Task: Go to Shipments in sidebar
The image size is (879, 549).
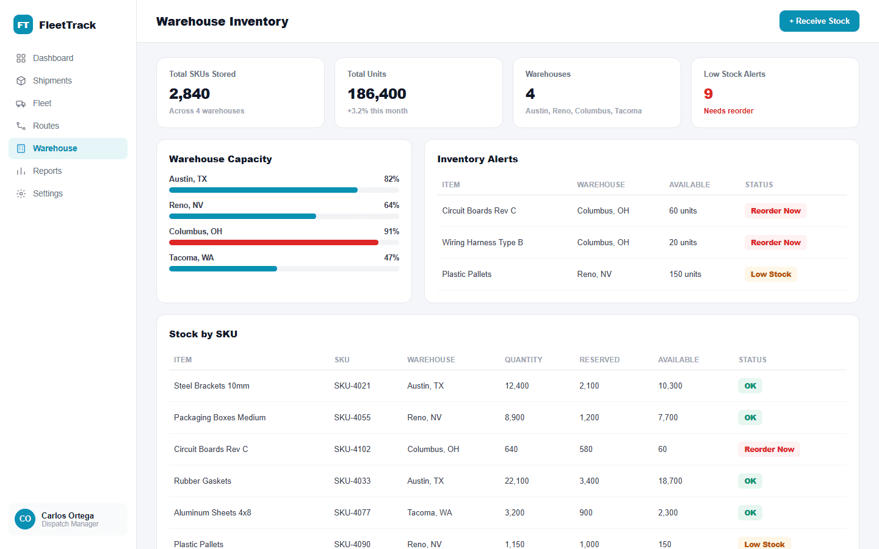Action: (68, 81)
